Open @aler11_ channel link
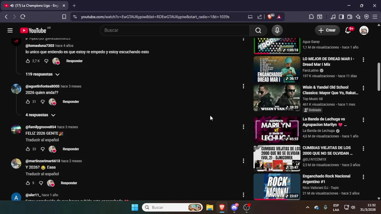This screenshot has width=381, height=214. (x=33, y=195)
